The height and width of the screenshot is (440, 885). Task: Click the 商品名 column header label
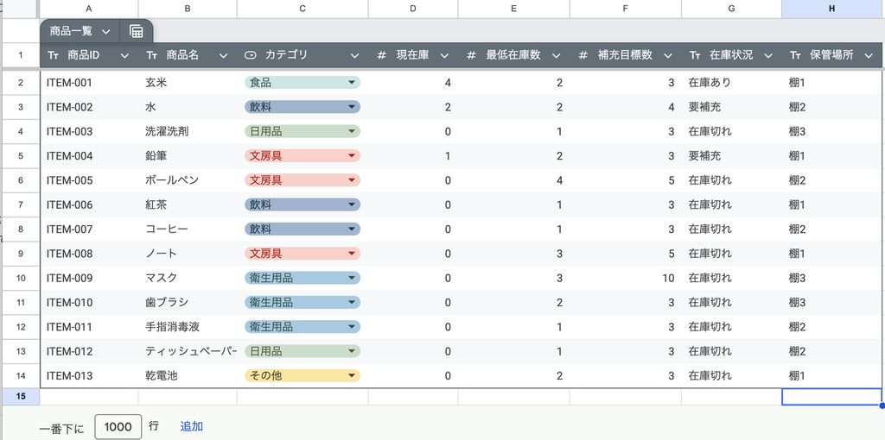point(182,55)
